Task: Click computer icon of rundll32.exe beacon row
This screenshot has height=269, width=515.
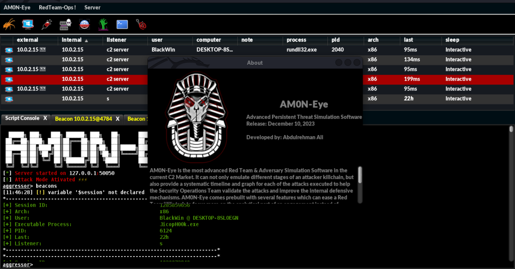Action: coord(9,50)
